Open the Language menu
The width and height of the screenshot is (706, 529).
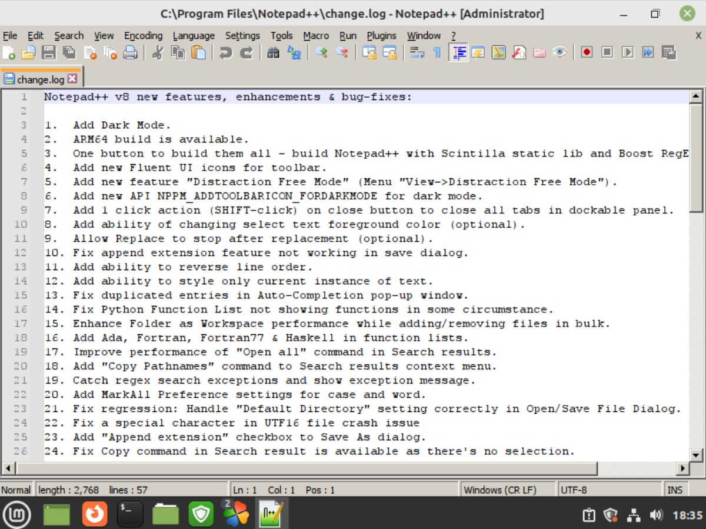194,35
